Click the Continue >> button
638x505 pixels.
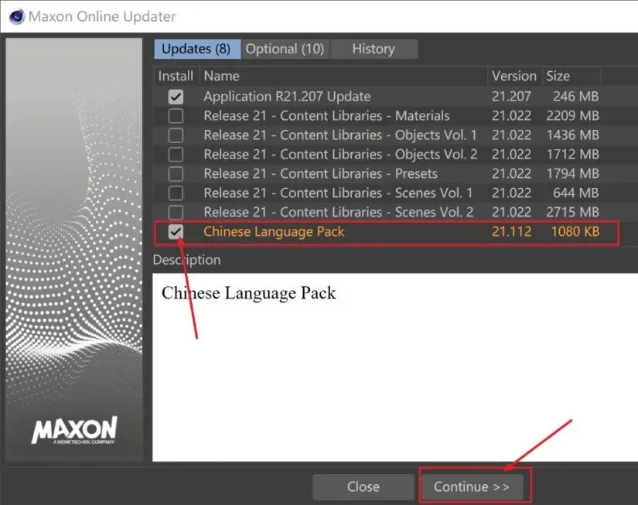472,486
